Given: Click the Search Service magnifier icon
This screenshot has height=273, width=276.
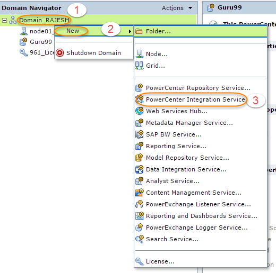Looking at the screenshot, I should [140, 239].
